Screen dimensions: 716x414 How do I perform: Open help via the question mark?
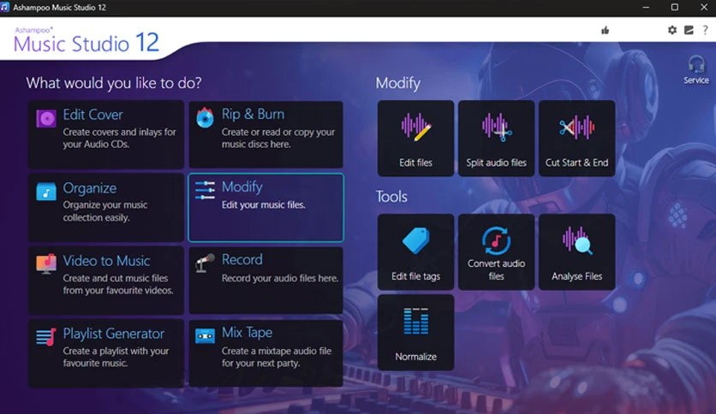(x=706, y=30)
